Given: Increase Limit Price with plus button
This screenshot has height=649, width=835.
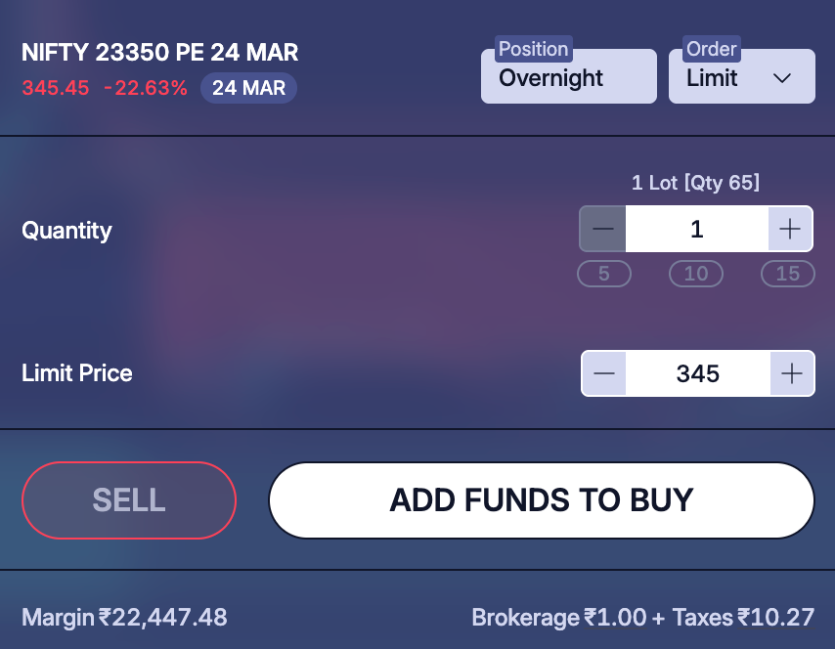Looking at the screenshot, I should pos(792,373).
